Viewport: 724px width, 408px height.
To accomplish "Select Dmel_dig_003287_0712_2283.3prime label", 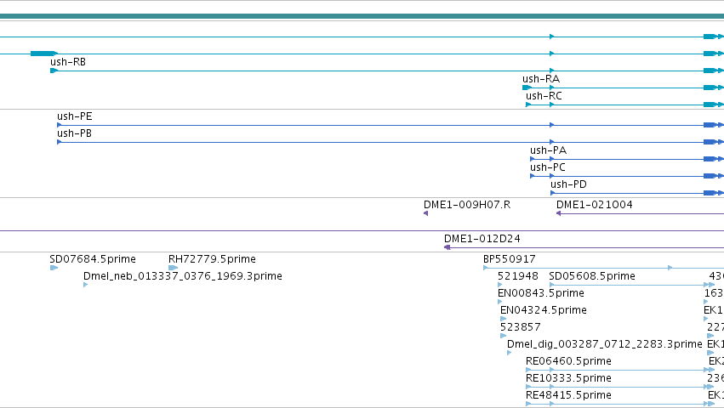I will (604, 345).
